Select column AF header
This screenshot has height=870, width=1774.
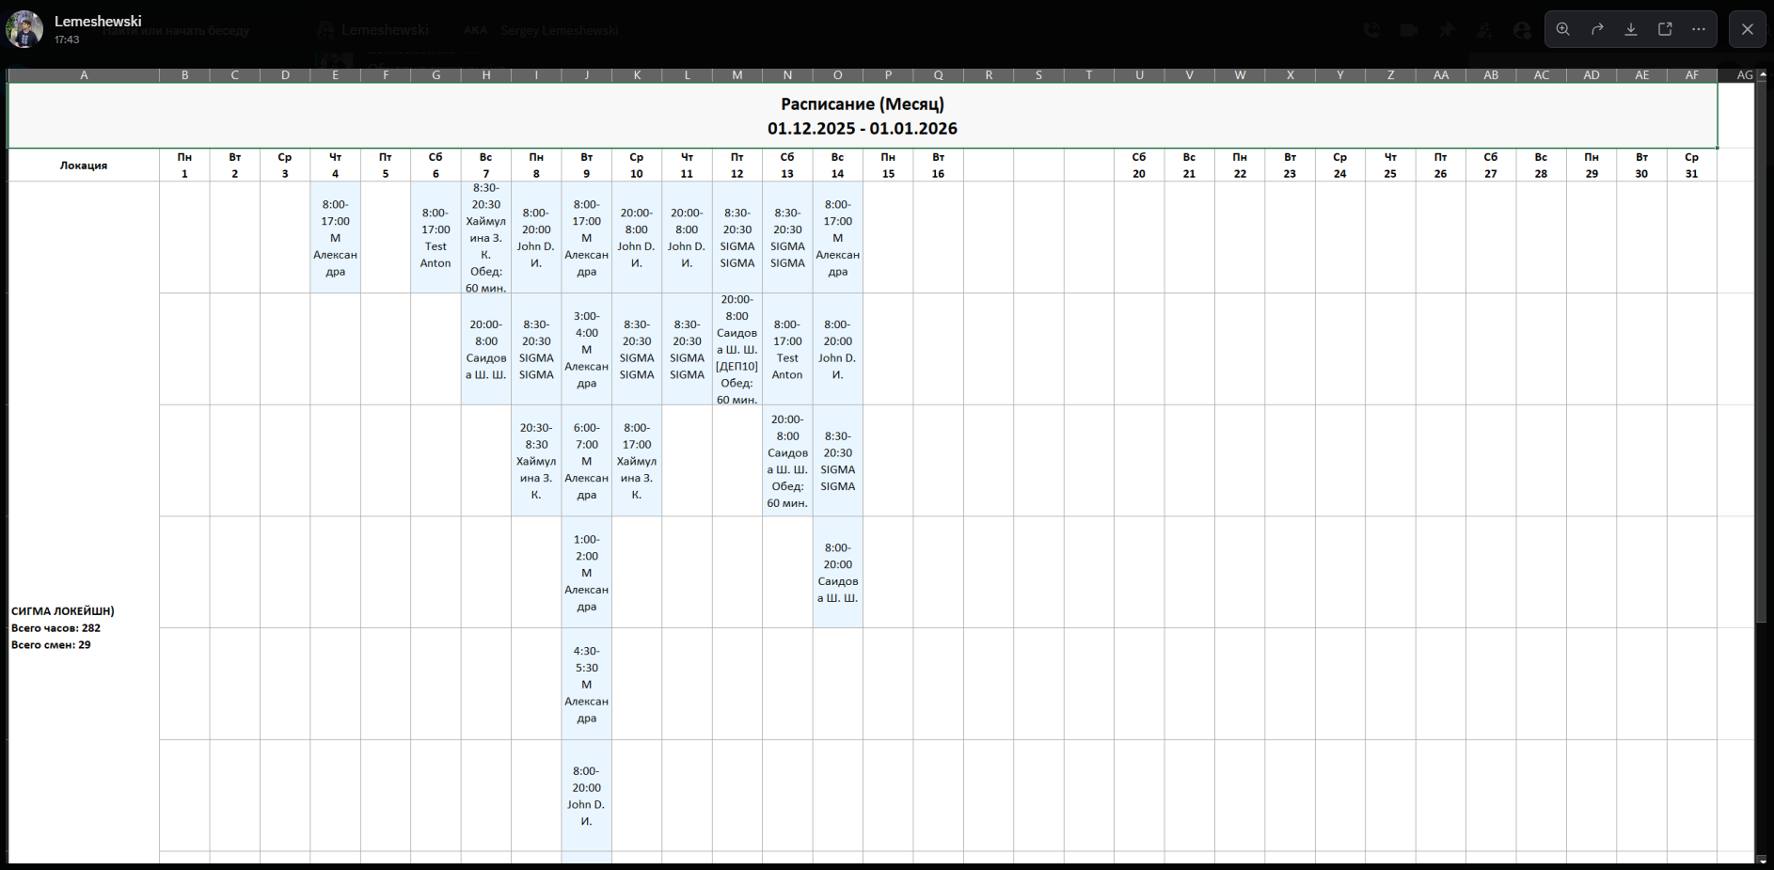coord(1691,75)
